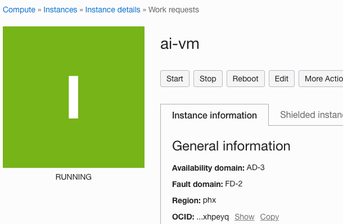The height and width of the screenshot is (224, 343).
Task: Select the Work requests breadcrumb text
Action: (x=174, y=10)
